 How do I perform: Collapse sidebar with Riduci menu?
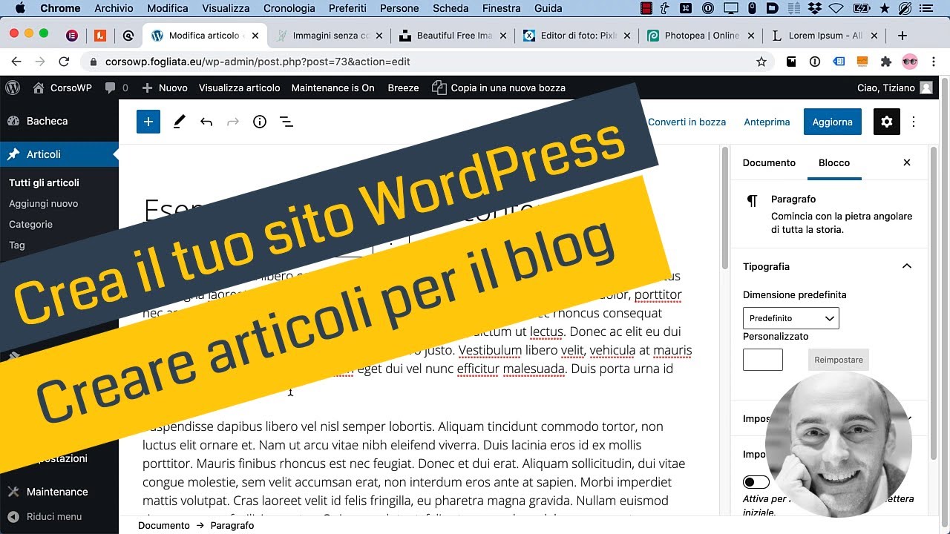pos(45,516)
